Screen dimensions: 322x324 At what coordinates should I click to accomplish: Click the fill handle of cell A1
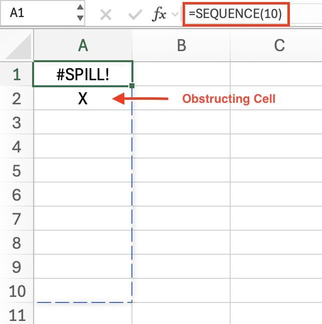(131, 86)
